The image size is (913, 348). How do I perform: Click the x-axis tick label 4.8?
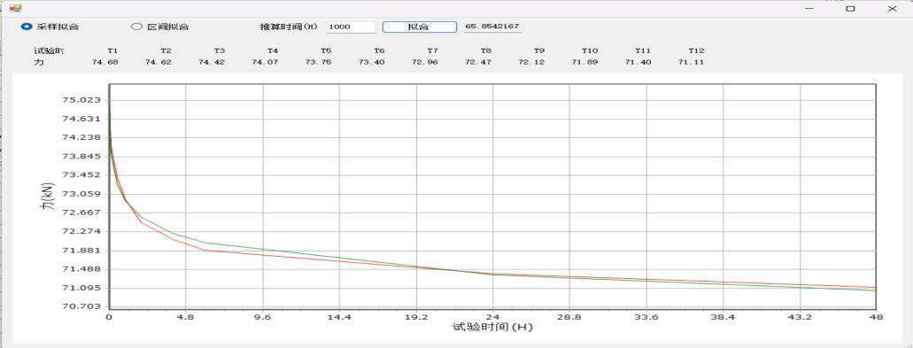pyautogui.click(x=186, y=317)
